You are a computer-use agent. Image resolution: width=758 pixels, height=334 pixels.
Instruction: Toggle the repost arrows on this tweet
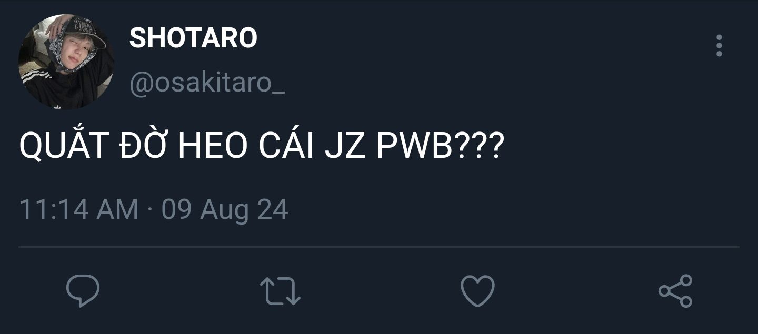(281, 291)
